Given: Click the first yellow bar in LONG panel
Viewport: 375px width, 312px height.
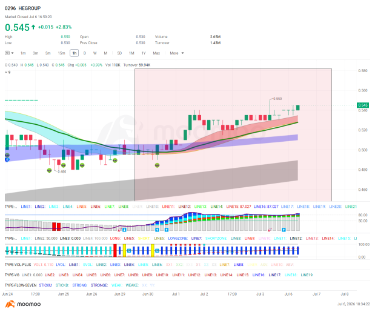Looking at the screenshot, I should click(124, 250).
